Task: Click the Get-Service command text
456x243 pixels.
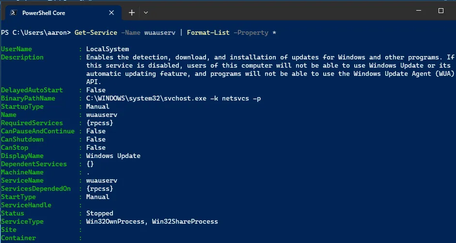Action: pos(95,32)
